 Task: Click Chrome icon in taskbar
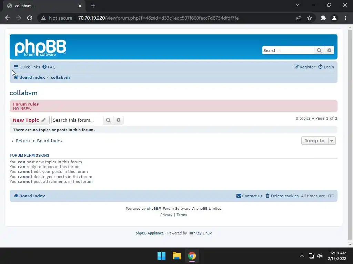tap(192, 256)
